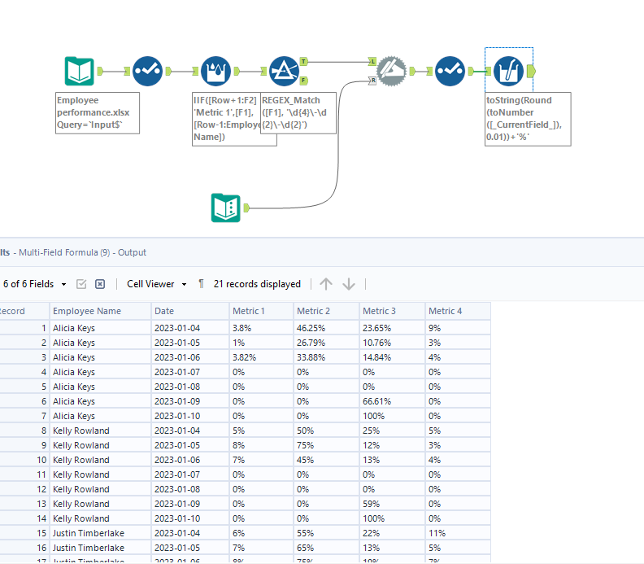Select Alicia Keys in record 1

point(100,328)
